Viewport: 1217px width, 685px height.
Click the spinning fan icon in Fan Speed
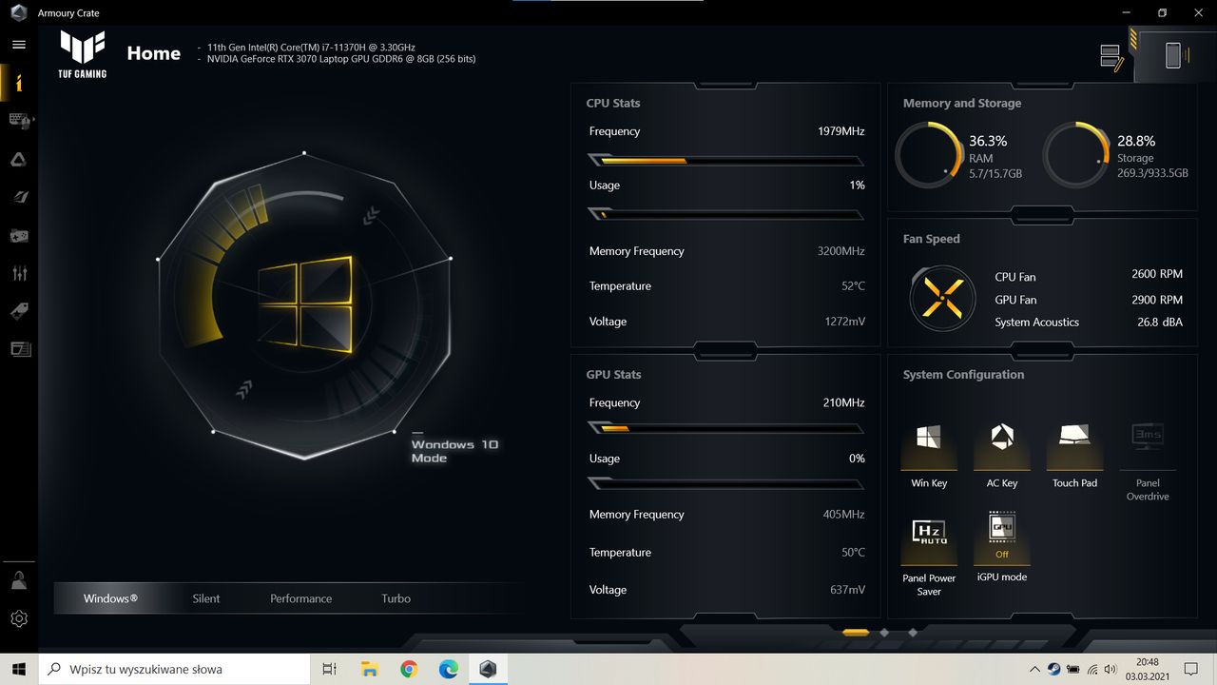pyautogui.click(x=941, y=298)
